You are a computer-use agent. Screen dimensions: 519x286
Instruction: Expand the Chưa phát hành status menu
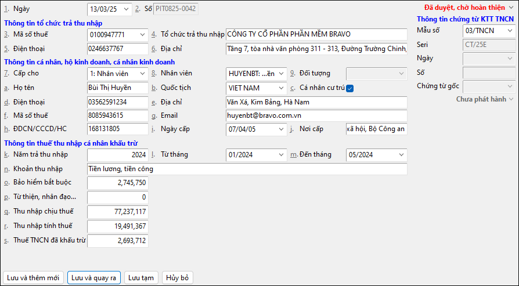(511, 100)
